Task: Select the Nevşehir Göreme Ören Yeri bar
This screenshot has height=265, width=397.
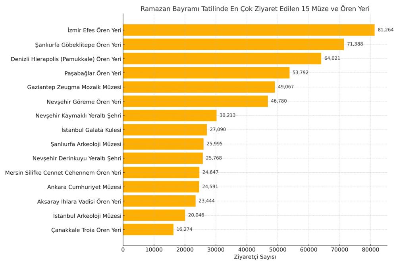Action: [195, 101]
